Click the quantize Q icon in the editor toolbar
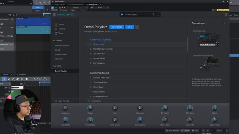 40,79
